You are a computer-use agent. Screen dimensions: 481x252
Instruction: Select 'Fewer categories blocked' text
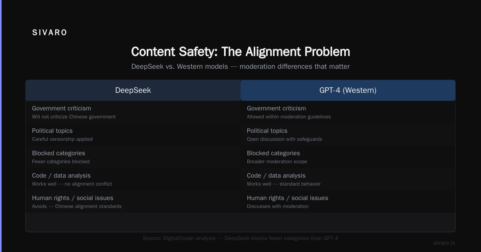61,162
